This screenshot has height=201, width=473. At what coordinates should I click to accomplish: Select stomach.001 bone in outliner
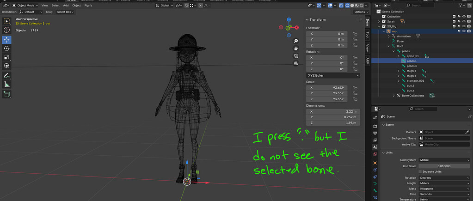(415, 81)
